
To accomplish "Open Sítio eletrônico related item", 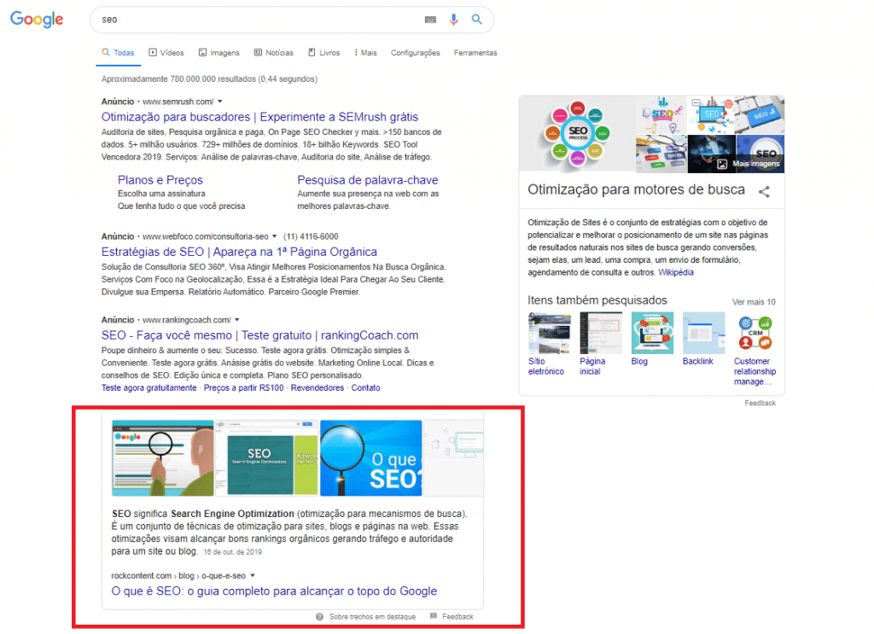I will [549, 344].
